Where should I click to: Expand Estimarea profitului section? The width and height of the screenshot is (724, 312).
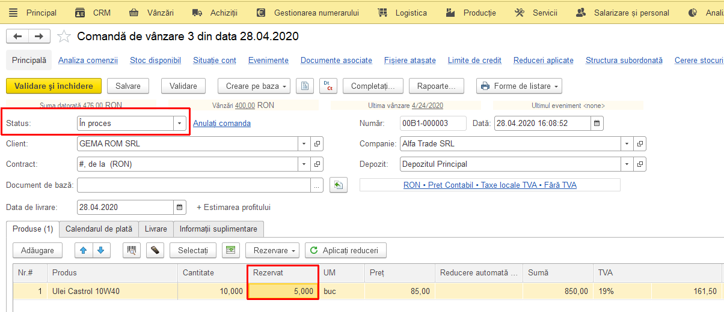233,207
